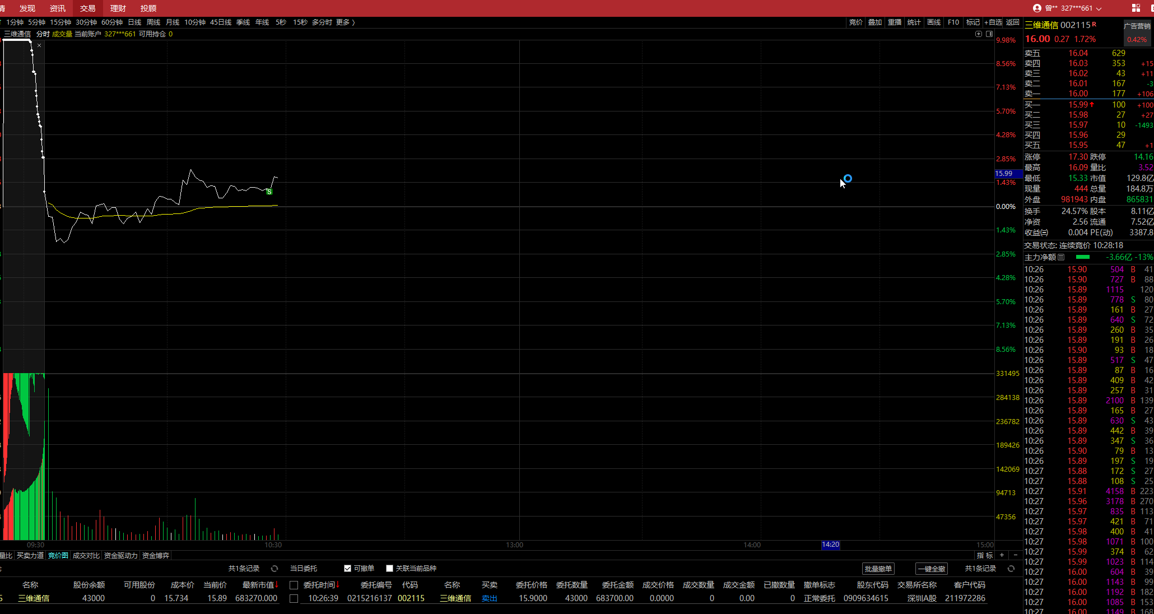Expand the account 327***661 dropdown

(1099, 8)
